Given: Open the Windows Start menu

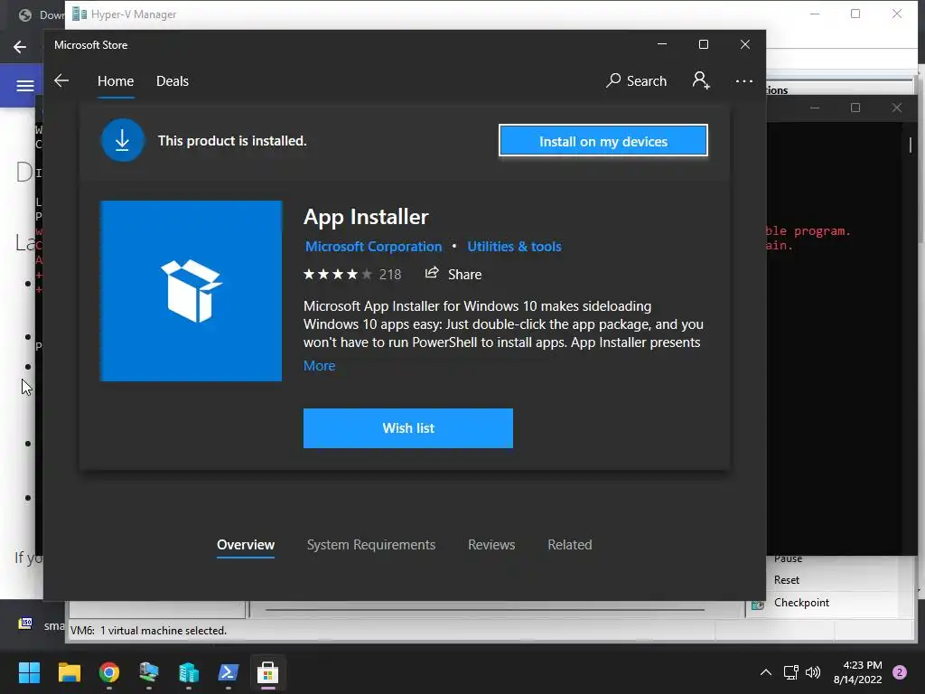Looking at the screenshot, I should click(x=29, y=672).
